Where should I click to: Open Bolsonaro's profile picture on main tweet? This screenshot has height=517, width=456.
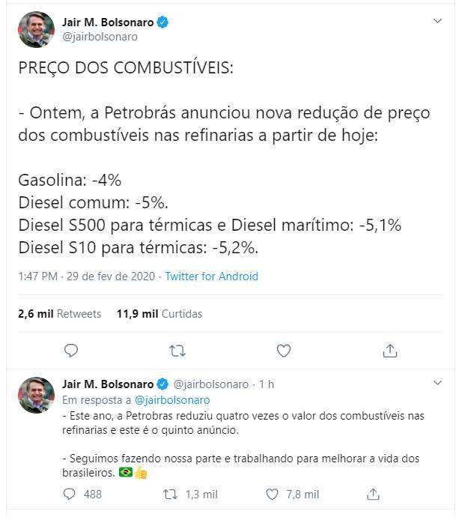pyautogui.click(x=36, y=30)
